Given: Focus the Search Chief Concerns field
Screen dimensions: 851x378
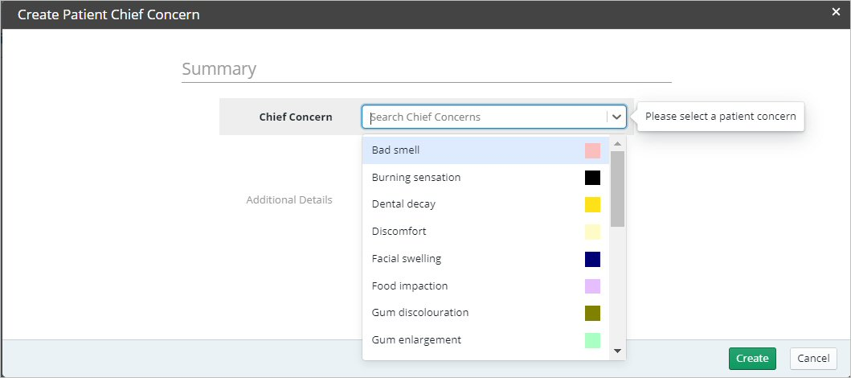Looking at the screenshot, I should click(x=487, y=117).
